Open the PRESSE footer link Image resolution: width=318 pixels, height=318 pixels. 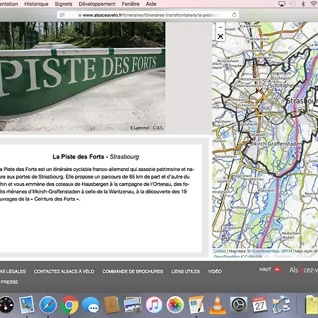(x=9, y=282)
